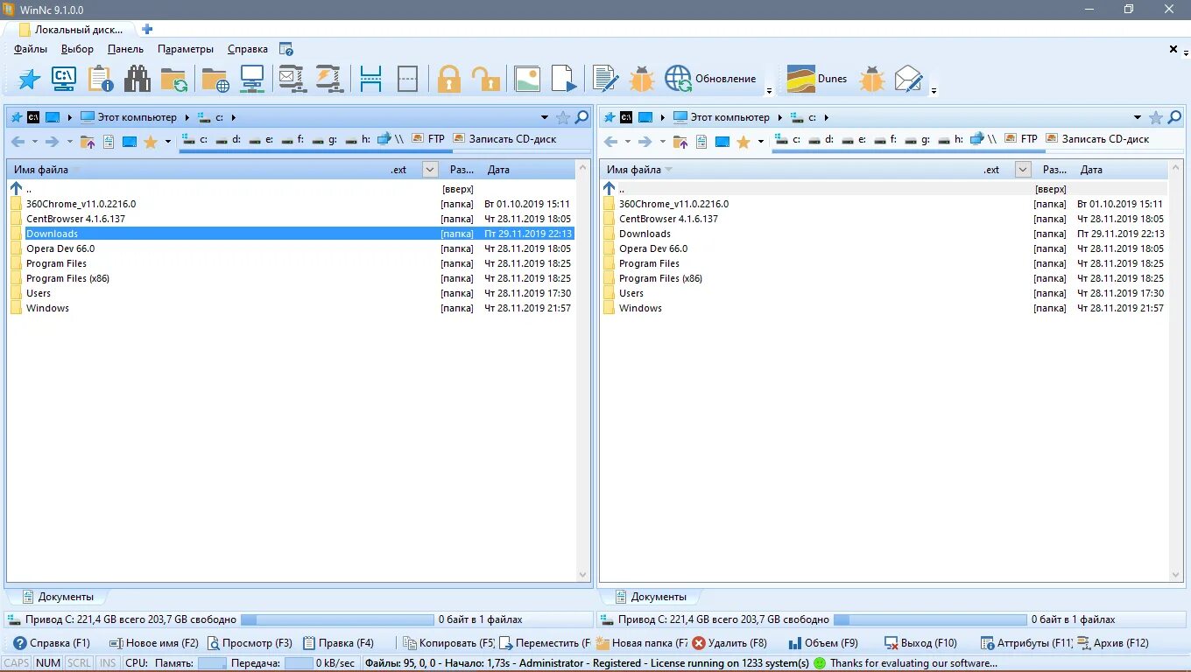Expand breadcrumb arrow after Этот компьютер, left panel

coord(187,117)
